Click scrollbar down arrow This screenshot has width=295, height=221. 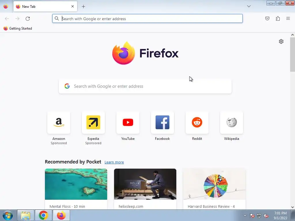[x=292, y=207]
